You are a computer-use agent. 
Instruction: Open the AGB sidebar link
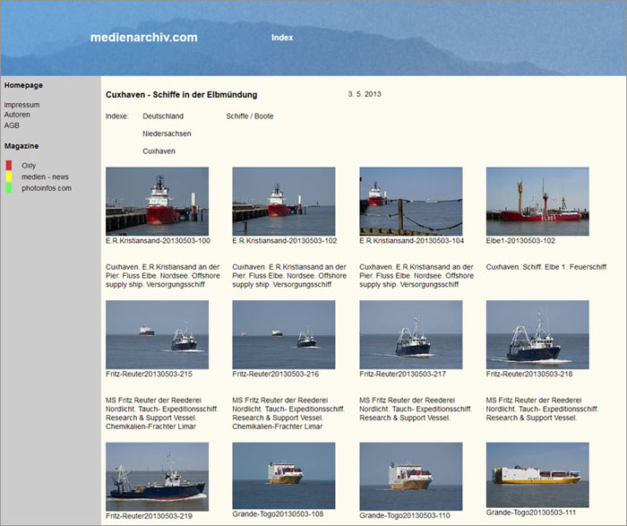12,125
